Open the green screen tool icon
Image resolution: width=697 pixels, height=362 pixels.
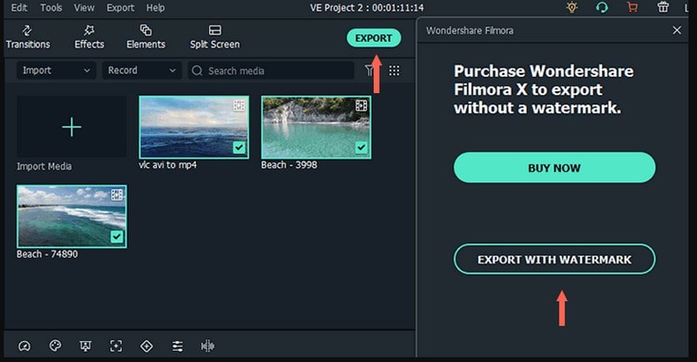[85, 345]
